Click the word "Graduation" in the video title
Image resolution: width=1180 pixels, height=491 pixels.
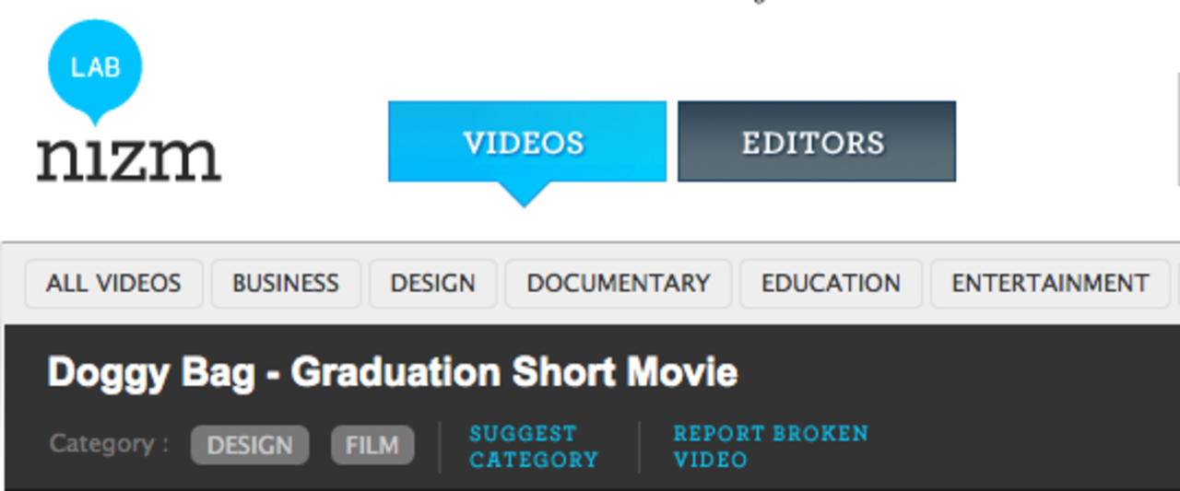pos(395,373)
